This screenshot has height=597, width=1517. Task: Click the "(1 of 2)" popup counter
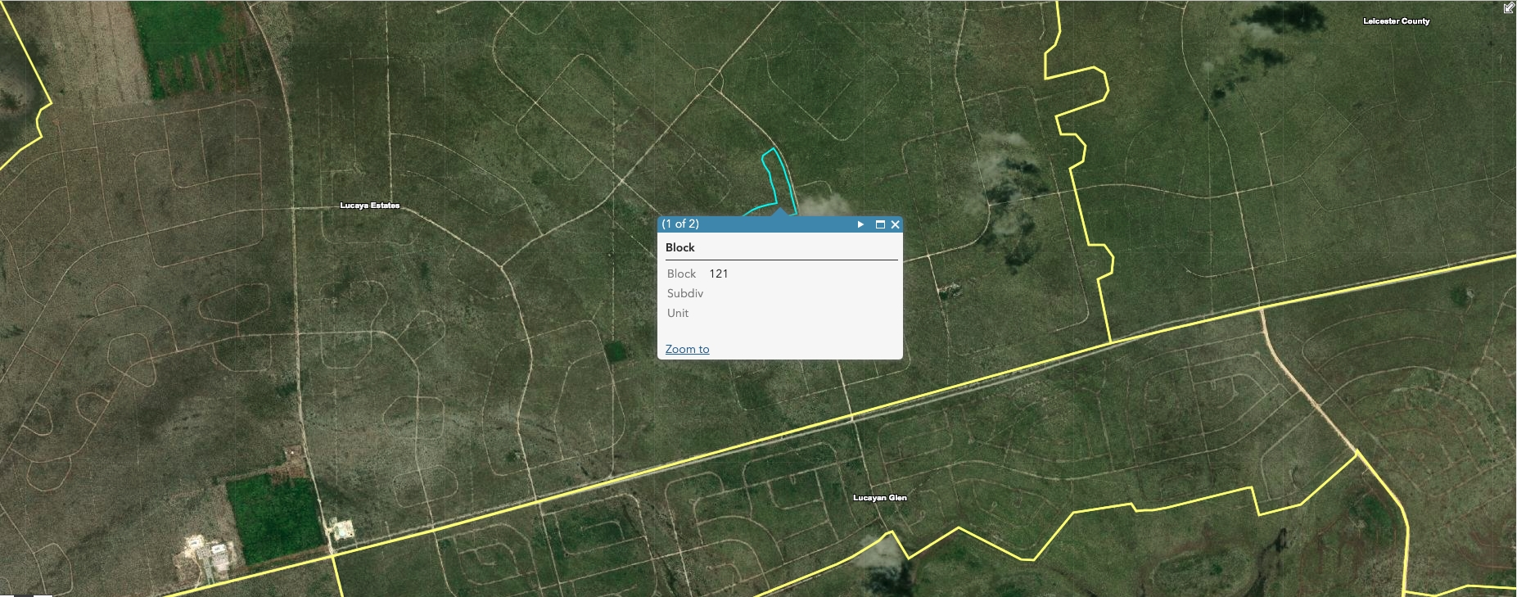click(680, 224)
